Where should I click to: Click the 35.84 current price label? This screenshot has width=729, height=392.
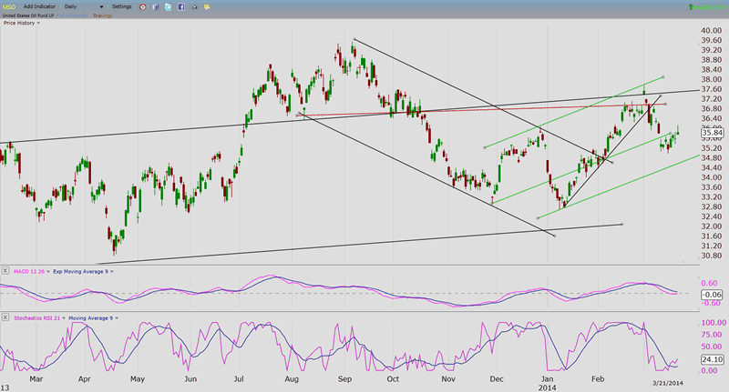click(x=713, y=133)
